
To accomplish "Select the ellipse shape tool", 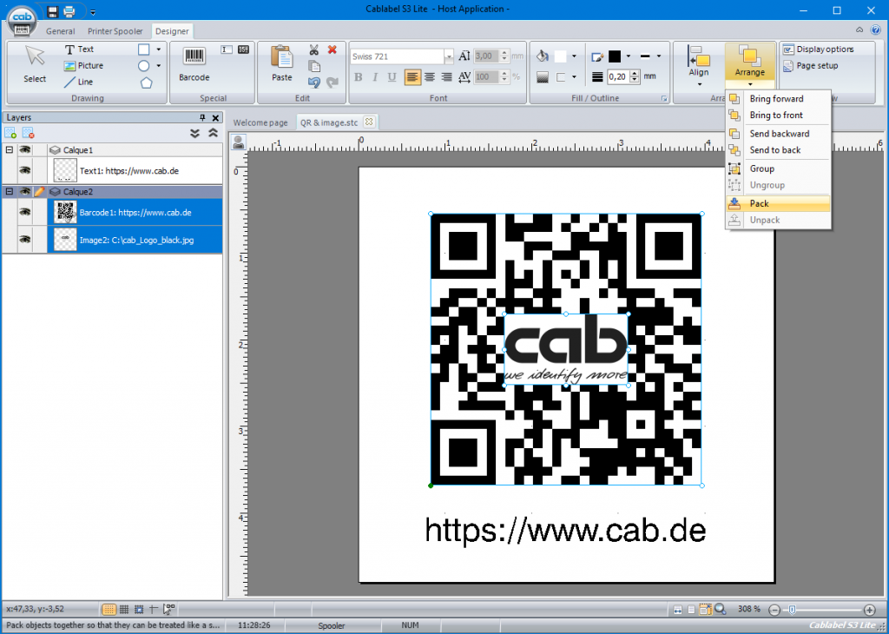I will click(x=144, y=66).
